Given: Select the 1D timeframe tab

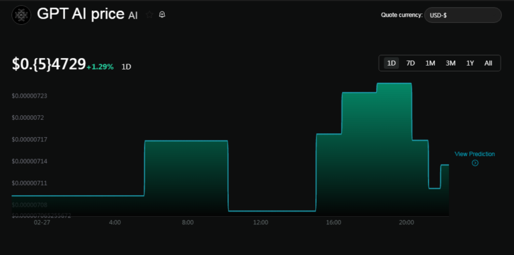Looking at the screenshot, I should 392,63.
